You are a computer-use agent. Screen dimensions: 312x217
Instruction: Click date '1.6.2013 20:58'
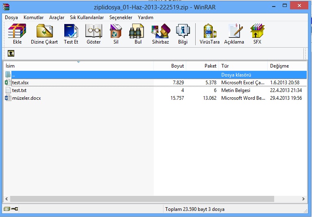[284, 82]
